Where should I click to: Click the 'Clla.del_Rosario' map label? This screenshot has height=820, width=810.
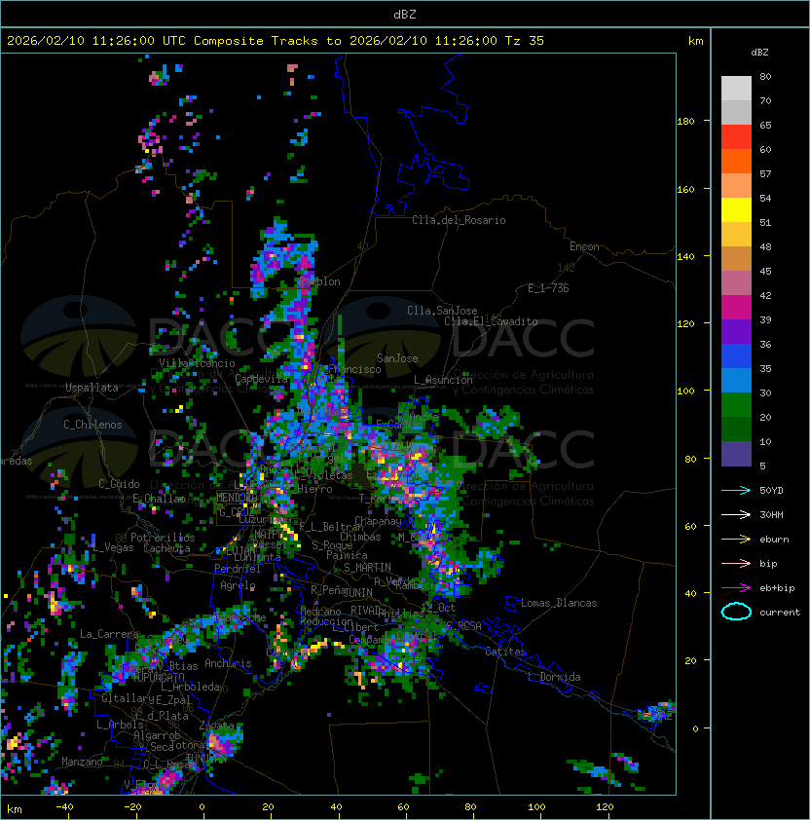(459, 220)
